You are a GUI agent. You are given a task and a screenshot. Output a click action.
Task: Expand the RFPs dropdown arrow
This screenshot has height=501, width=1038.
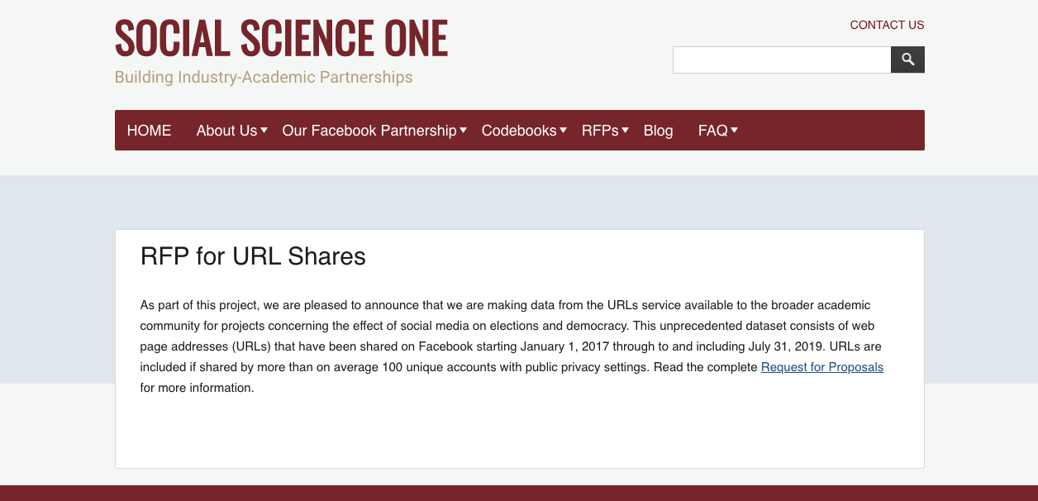click(x=626, y=130)
